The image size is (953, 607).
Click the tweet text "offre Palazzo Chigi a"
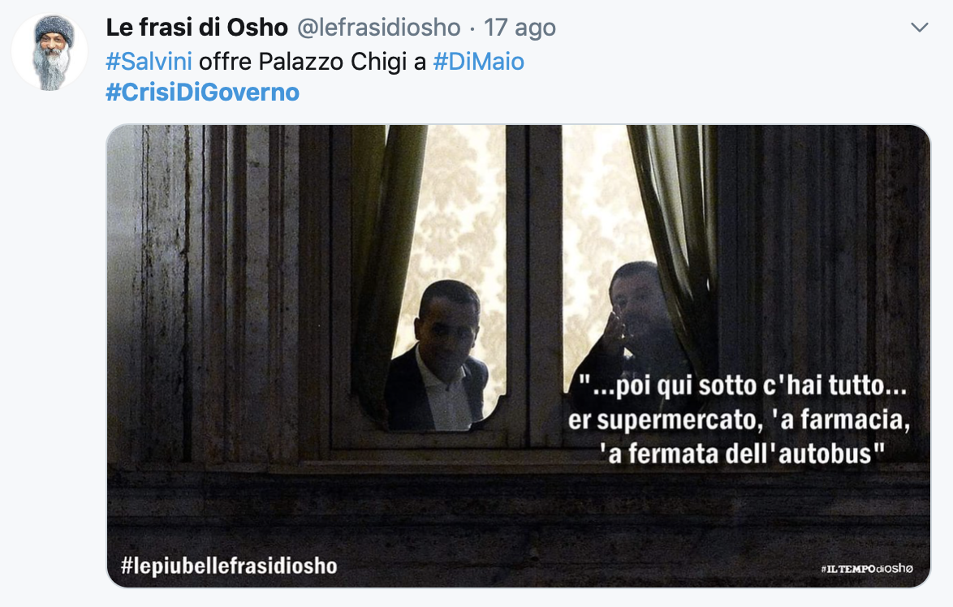313,62
